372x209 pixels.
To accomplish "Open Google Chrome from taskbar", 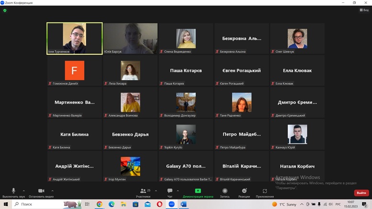I will coord(99,204).
